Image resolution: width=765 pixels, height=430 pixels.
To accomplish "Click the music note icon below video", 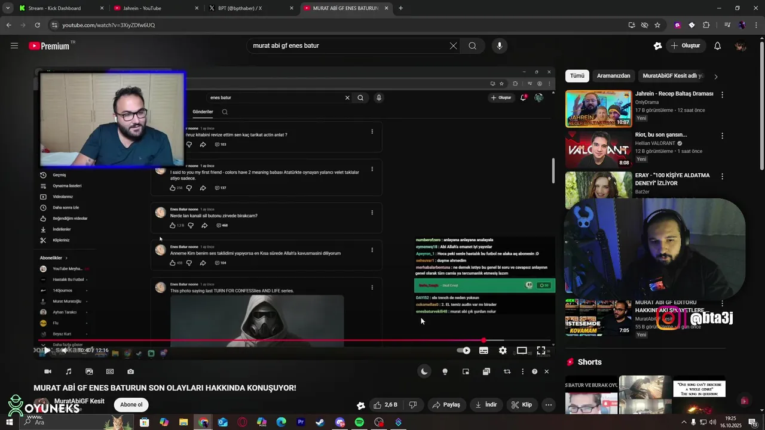I will click(x=68, y=371).
